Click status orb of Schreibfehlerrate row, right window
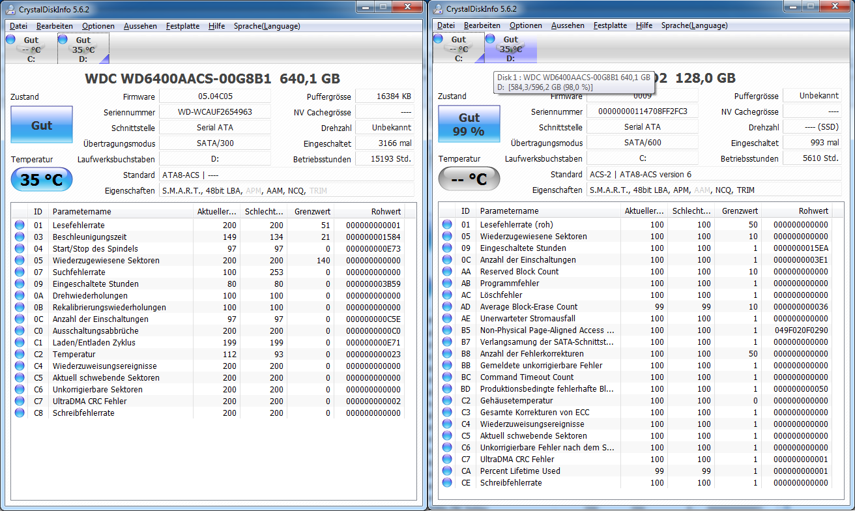 pos(447,482)
